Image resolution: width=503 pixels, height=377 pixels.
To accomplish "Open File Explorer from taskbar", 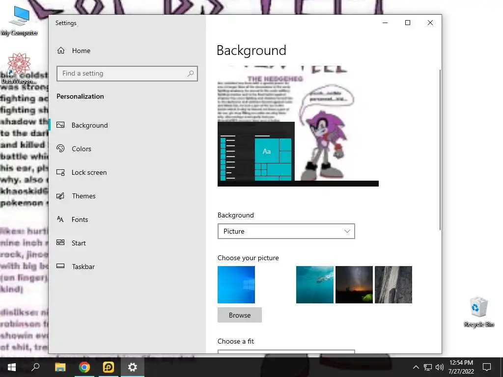I will point(60,367).
